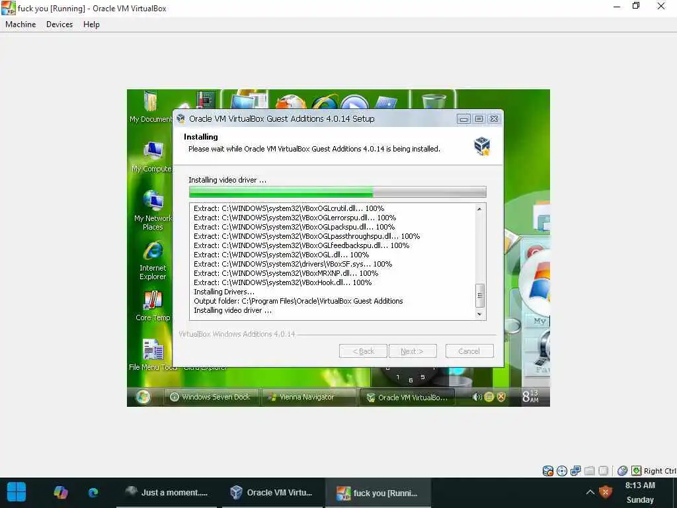Select log line for VBoxMRXNP.dll
Image resolution: width=677 pixels, height=508 pixels.
286,273
